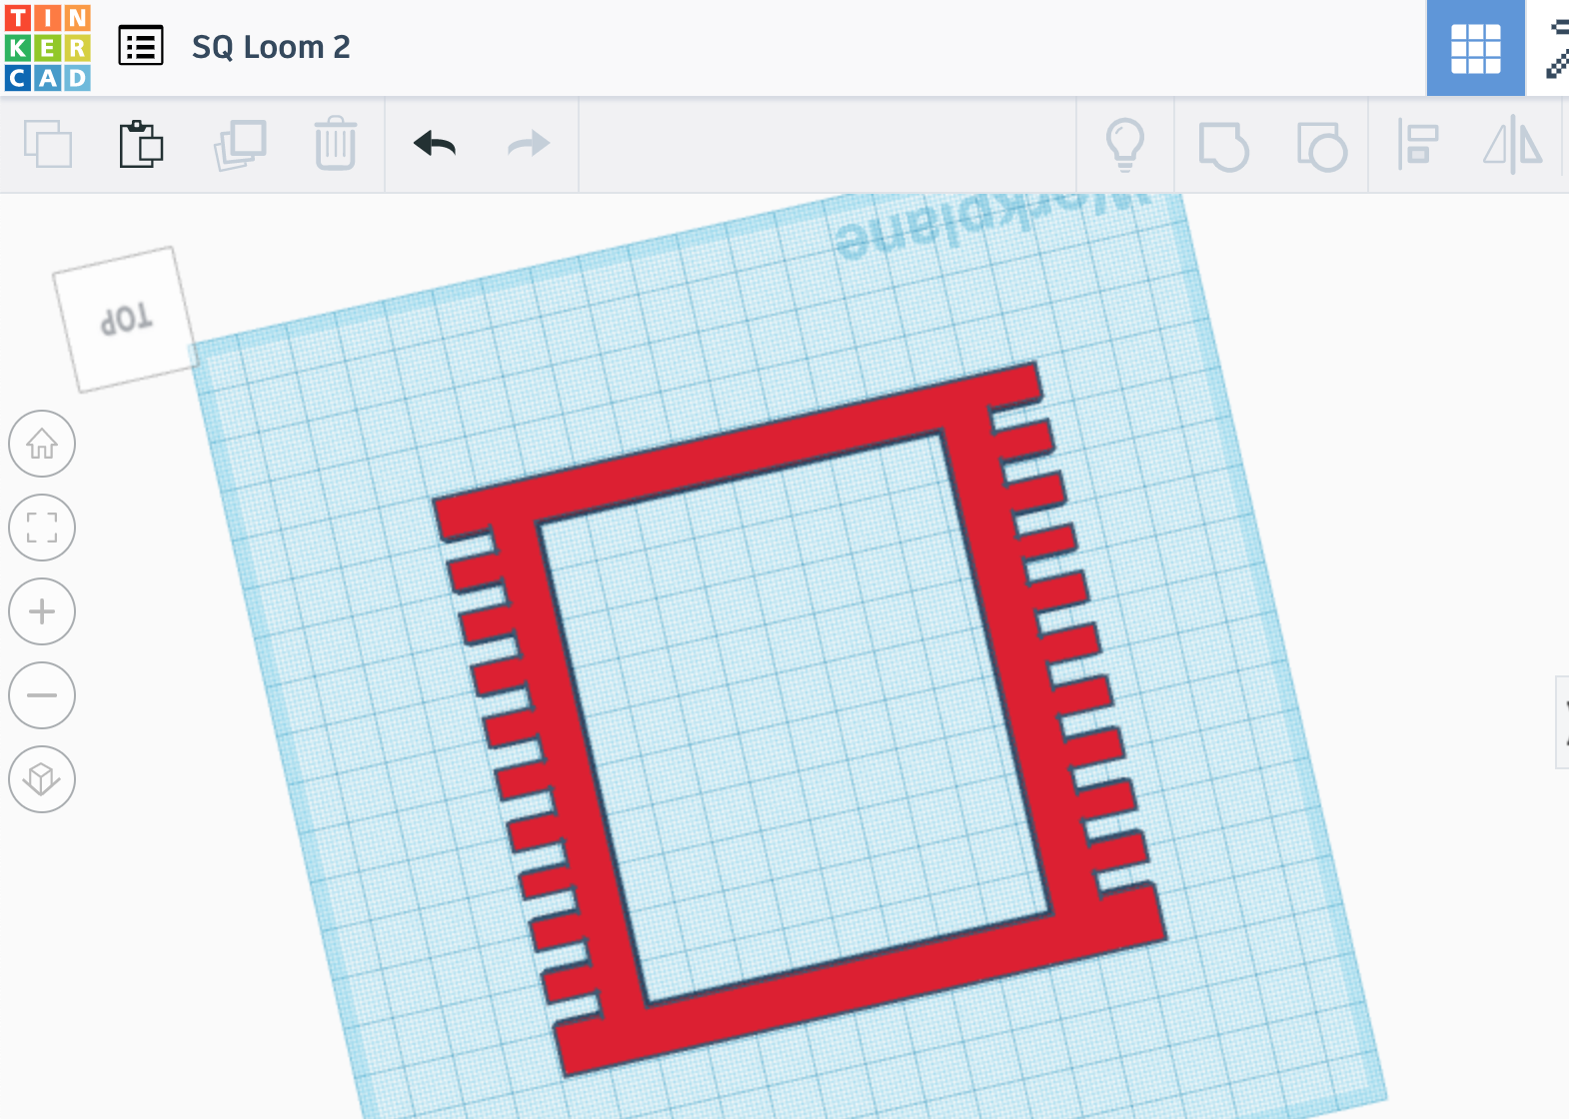Open the Tinkercad logo home link
The height and width of the screenshot is (1119, 1569).
48,47
